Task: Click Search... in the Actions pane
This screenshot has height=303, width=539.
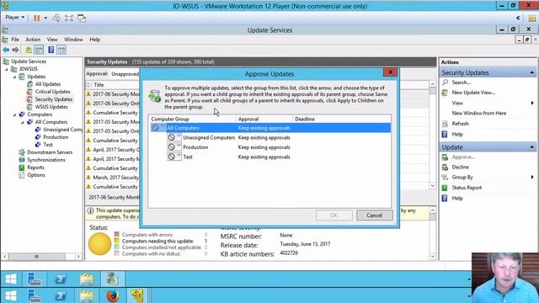Action: (x=462, y=82)
